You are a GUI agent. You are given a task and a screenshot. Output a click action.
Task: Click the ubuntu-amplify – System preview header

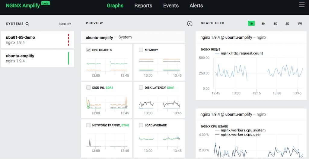click(133, 37)
